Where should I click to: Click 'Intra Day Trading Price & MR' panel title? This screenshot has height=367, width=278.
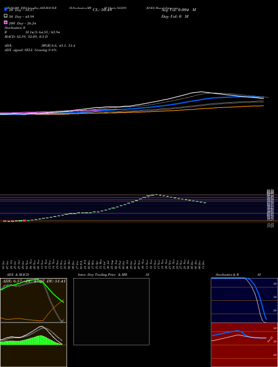click(102, 275)
